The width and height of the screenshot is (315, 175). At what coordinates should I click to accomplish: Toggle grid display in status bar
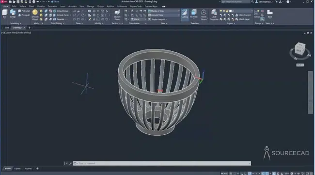[231, 174]
